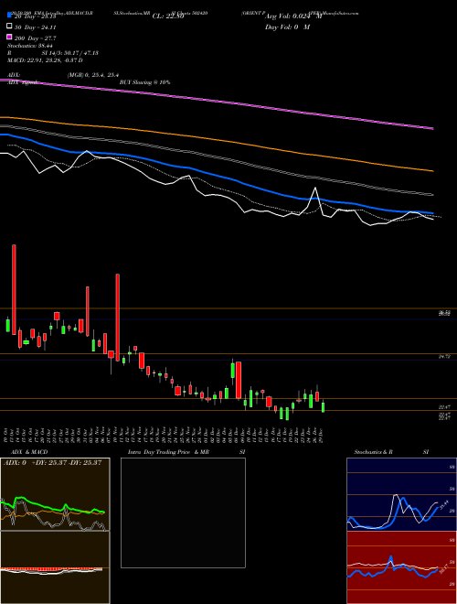The width and height of the screenshot is (457, 604).
Task: Click the '(MGR) 0, 25.4, 25.4' ADX values
Action: [x=92, y=75]
